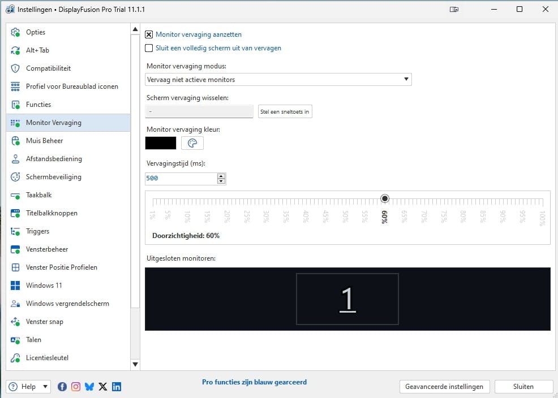
Task: Disable Monitor vervaging aanzetten checkbox
Action: tap(149, 34)
